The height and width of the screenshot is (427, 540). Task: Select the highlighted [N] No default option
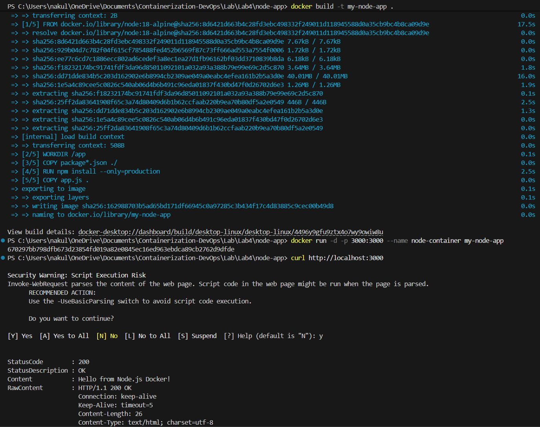point(107,336)
